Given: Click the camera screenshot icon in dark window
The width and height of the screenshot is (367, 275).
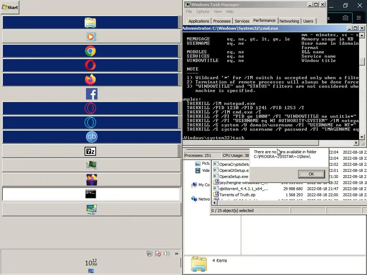Looking at the screenshot, I should pyautogui.click(x=345, y=18).
